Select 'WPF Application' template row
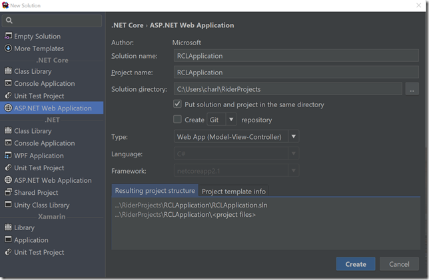The width and height of the screenshot is (429, 280). [52, 156]
